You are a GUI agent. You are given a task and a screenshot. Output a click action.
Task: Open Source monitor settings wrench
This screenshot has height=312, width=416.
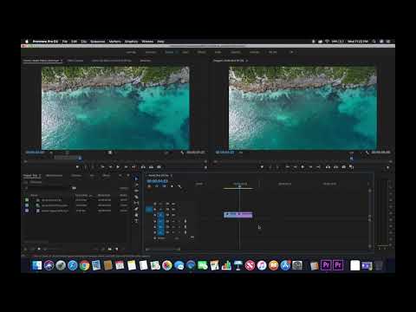click(x=182, y=153)
